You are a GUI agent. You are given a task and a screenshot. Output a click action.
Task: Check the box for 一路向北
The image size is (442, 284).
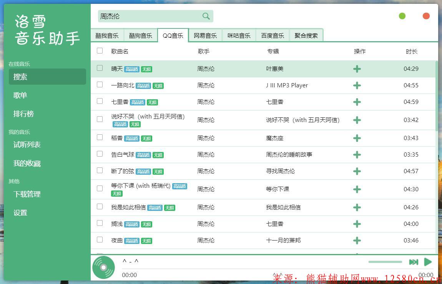100,85
